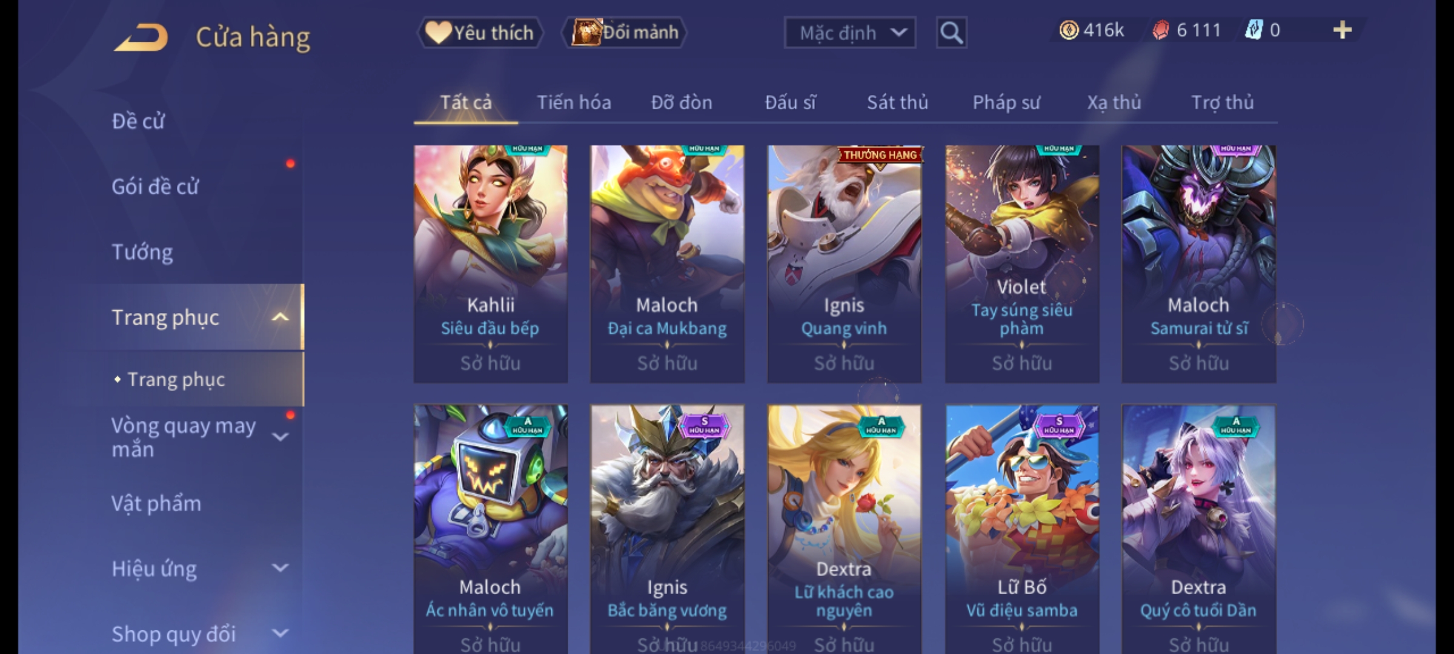Tap the red ruby balance icon

[1161, 30]
